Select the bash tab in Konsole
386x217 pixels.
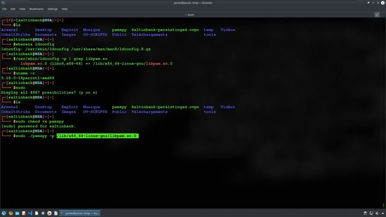189,14
